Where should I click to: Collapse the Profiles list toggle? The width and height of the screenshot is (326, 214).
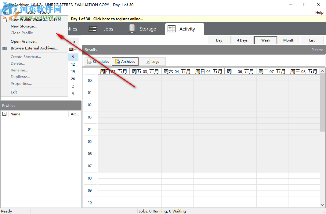pyautogui.click(x=4, y=114)
